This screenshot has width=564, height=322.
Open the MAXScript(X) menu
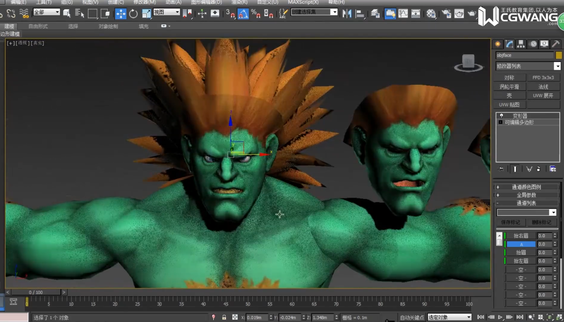pyautogui.click(x=303, y=2)
